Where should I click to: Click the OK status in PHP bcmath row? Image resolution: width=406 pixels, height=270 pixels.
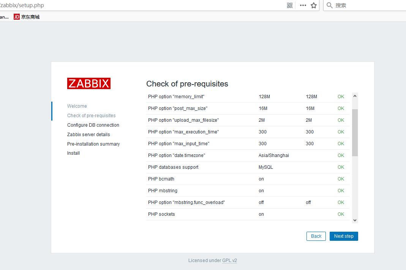point(341,179)
